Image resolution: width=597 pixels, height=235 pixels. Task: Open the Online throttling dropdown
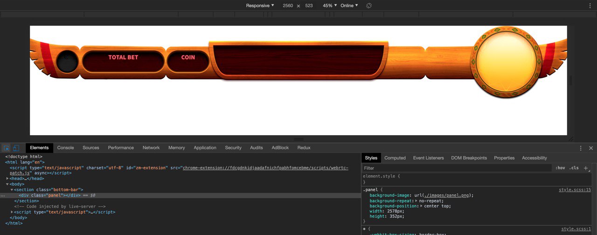(349, 6)
